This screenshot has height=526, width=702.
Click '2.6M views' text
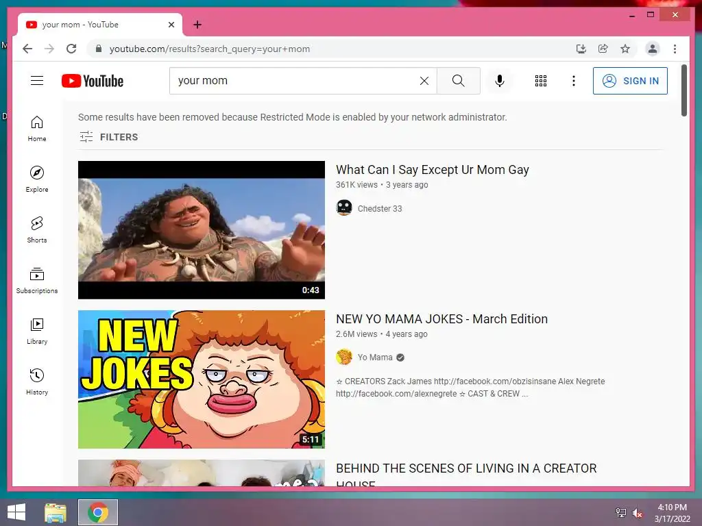[356, 334]
